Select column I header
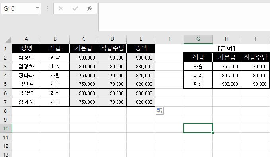 click(256, 39)
